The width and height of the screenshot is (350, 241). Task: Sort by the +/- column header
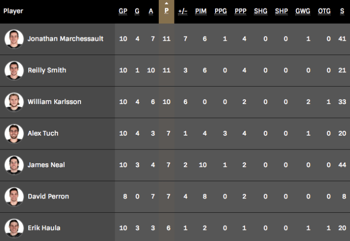tap(183, 11)
